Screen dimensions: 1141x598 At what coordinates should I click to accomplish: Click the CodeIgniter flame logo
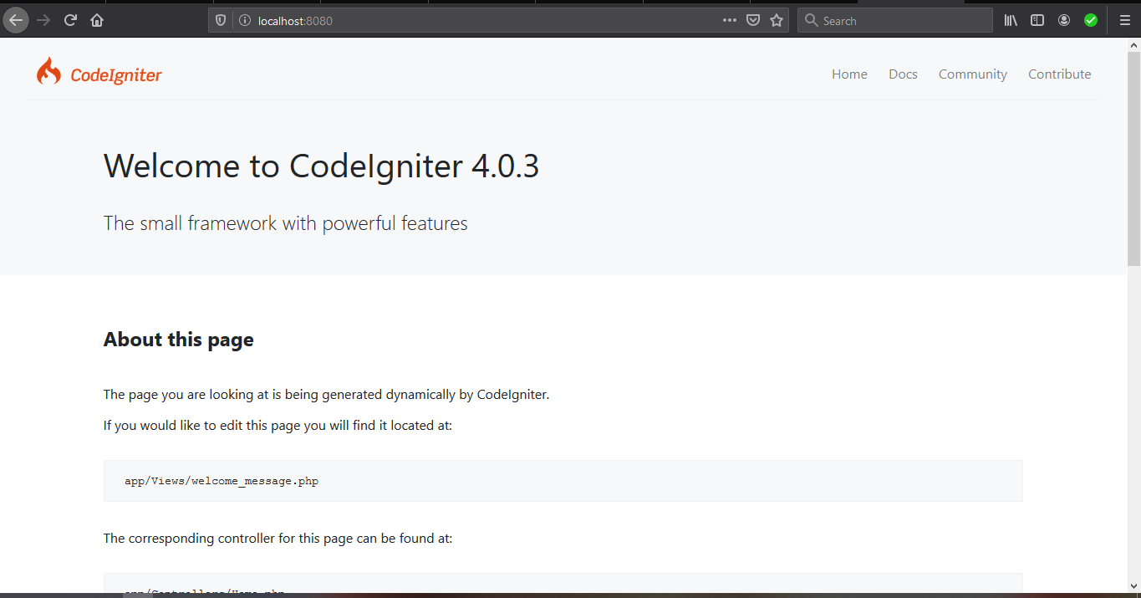tap(48, 71)
